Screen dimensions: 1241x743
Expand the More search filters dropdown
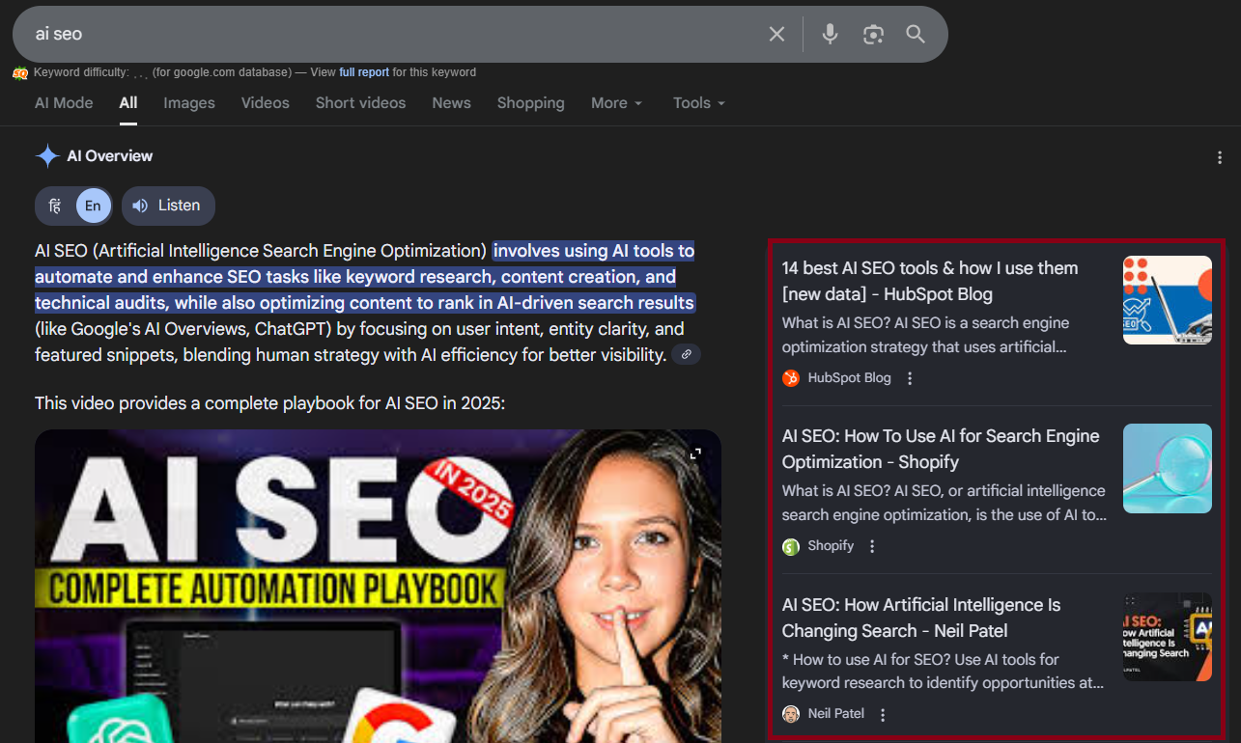click(x=616, y=103)
